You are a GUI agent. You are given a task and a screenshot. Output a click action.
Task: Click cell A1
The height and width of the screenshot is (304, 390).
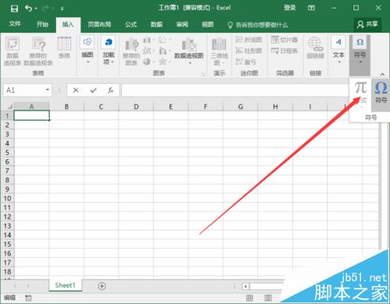(31, 115)
